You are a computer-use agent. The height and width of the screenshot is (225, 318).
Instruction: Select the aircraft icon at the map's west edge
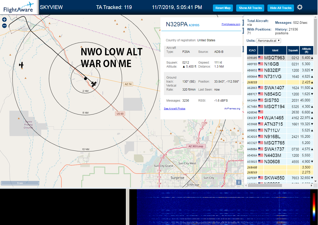click(x=21, y=65)
